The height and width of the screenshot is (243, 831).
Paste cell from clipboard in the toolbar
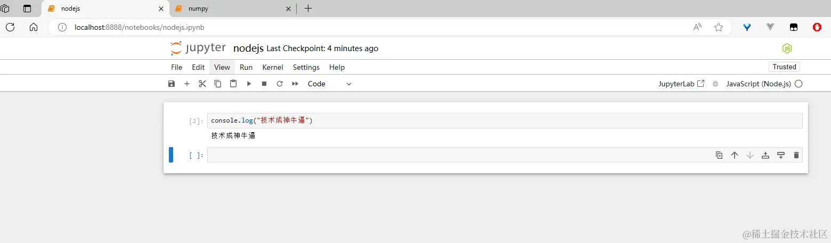(x=233, y=84)
